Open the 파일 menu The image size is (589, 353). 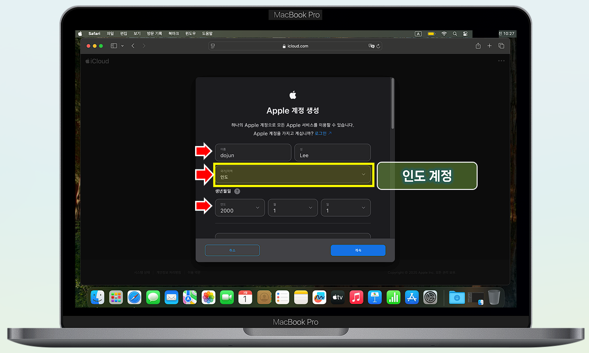pyautogui.click(x=110, y=34)
